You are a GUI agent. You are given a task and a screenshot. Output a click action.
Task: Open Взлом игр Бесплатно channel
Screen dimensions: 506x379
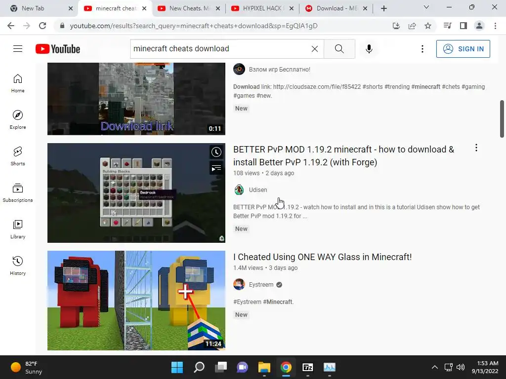(x=280, y=69)
